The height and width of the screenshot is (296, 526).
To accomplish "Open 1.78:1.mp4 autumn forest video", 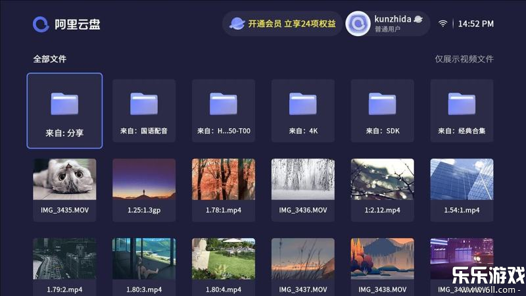I will 224,179.
